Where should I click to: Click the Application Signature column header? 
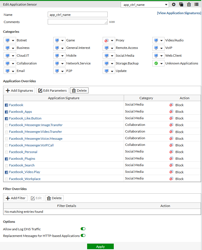tap(64, 98)
